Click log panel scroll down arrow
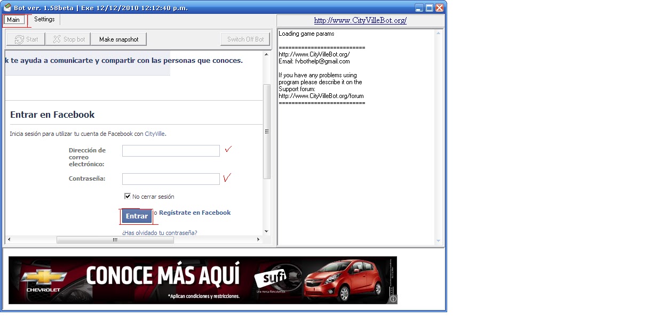650x333 pixels. pos(439,241)
